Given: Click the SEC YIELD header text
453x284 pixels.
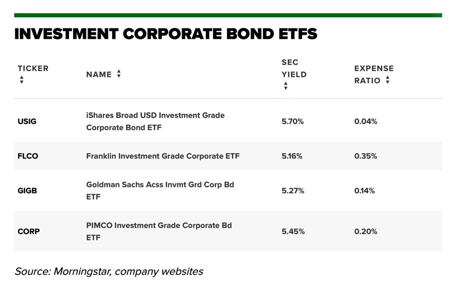Looking at the screenshot, I should pyautogui.click(x=294, y=68).
